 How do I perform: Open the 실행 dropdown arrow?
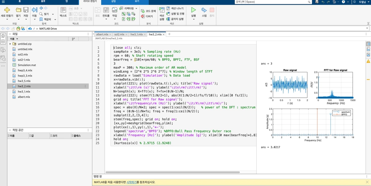click(194, 19)
